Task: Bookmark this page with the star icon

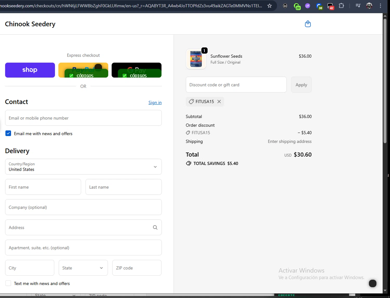Action: (270, 6)
